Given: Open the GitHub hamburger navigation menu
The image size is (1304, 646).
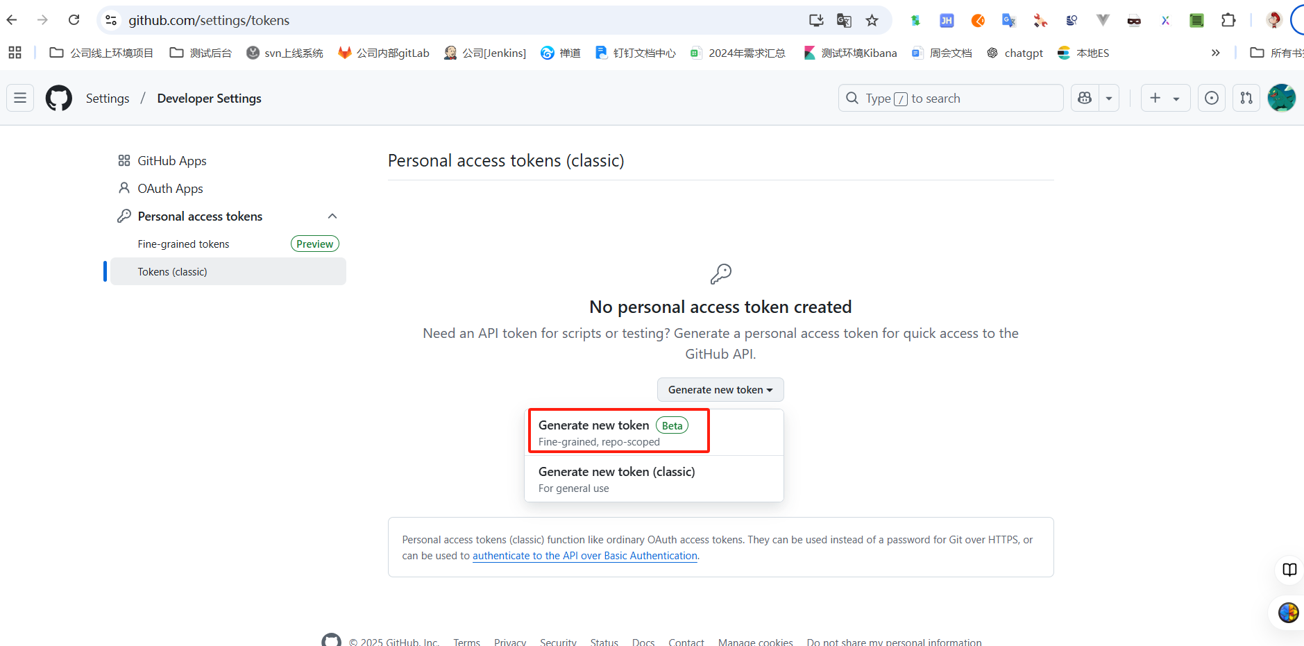Looking at the screenshot, I should [x=20, y=98].
